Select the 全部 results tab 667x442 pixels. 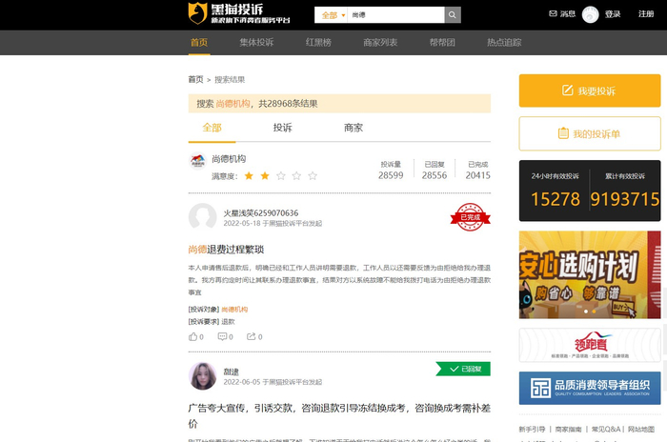[212, 128]
